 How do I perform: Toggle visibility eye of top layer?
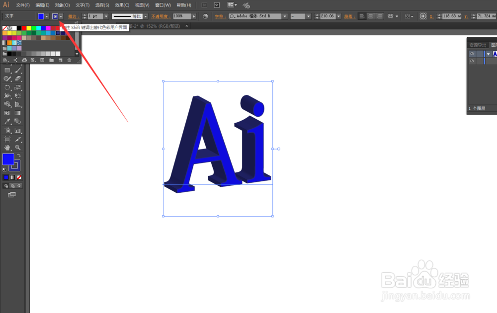tap(472, 54)
